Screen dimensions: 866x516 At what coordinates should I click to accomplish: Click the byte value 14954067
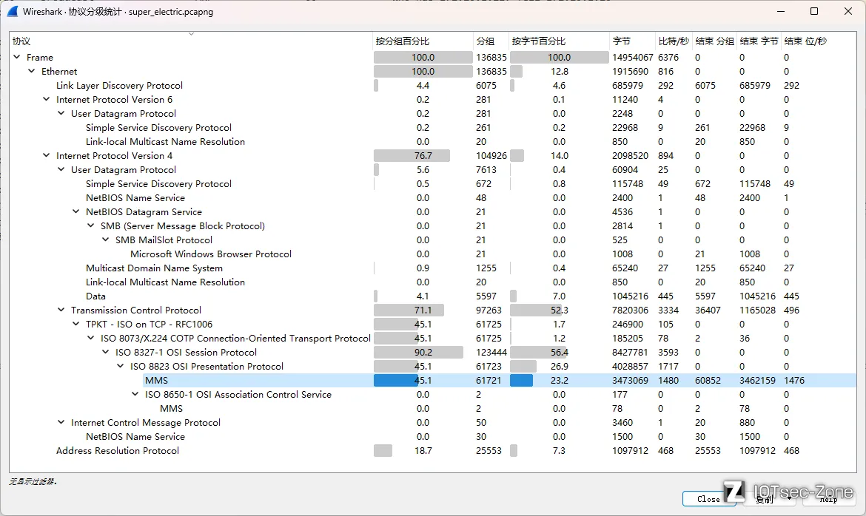tap(632, 58)
